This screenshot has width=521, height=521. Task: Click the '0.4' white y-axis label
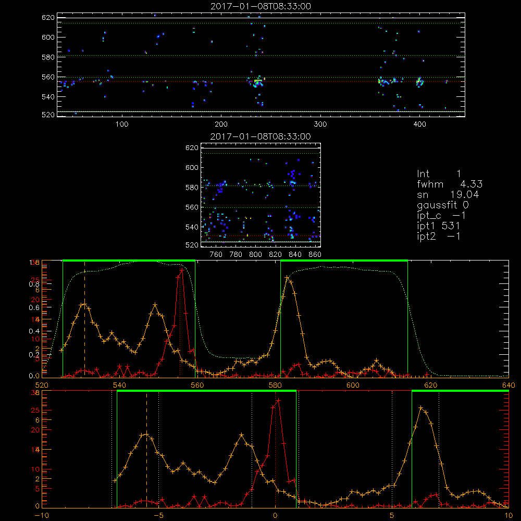pyautogui.click(x=34, y=331)
